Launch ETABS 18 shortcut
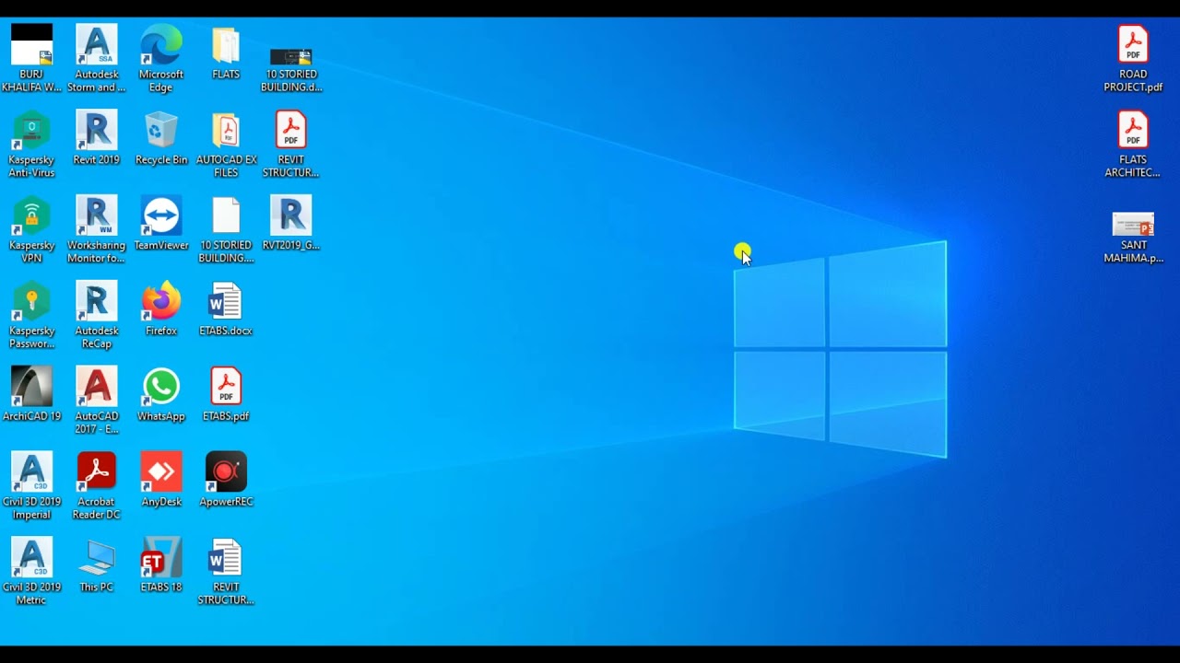This screenshot has height=663, width=1180. pos(161,565)
